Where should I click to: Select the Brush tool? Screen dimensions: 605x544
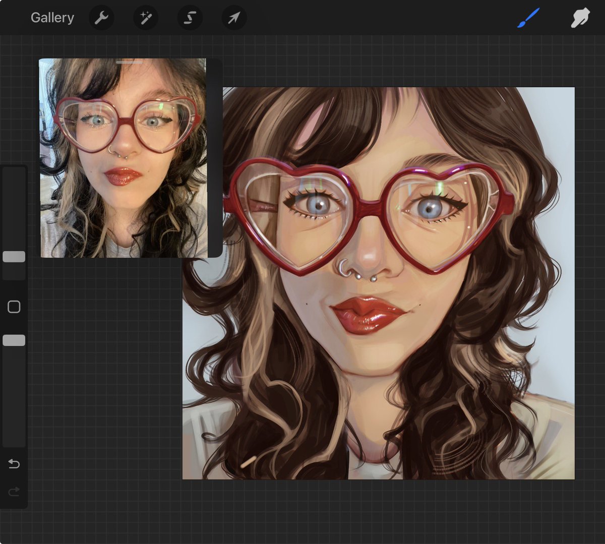pyautogui.click(x=529, y=18)
